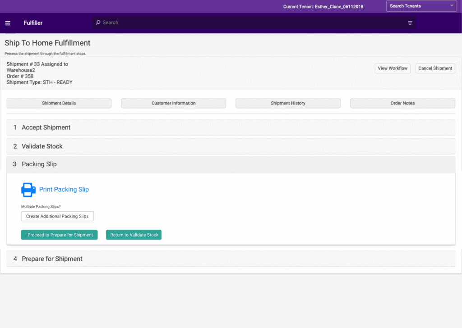The width and height of the screenshot is (462, 328).
Task: Expand the Search Tenants dropdown
Action: pos(421,6)
